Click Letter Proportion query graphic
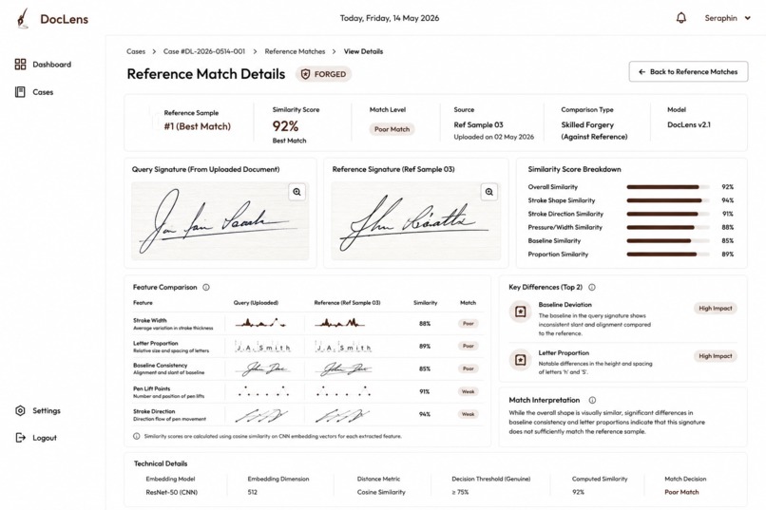This screenshot has width=766, height=510. point(263,346)
